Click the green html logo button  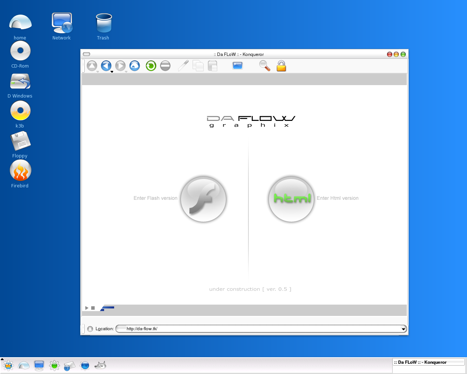291,199
